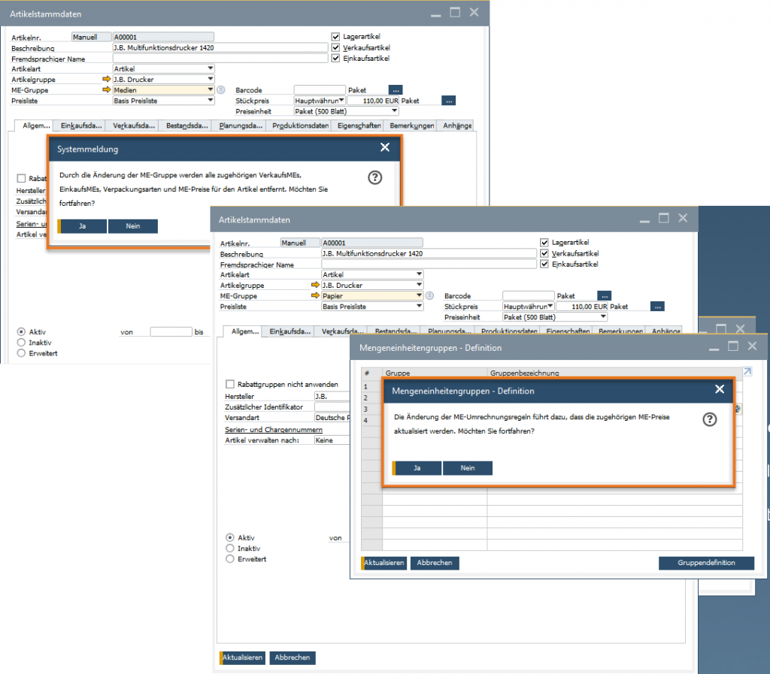Select the Inaktiv radio button in the Papier window
This screenshot has height=674, width=770.
pos(230,549)
